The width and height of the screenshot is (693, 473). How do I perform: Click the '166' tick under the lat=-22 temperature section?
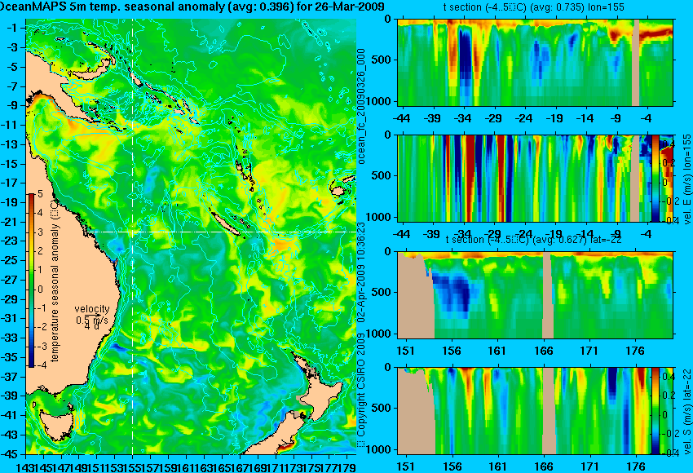point(543,351)
